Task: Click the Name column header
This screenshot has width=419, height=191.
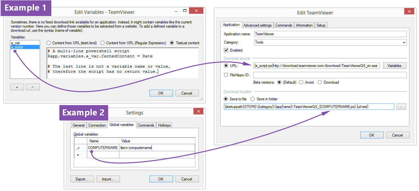Action: pyautogui.click(x=103, y=141)
